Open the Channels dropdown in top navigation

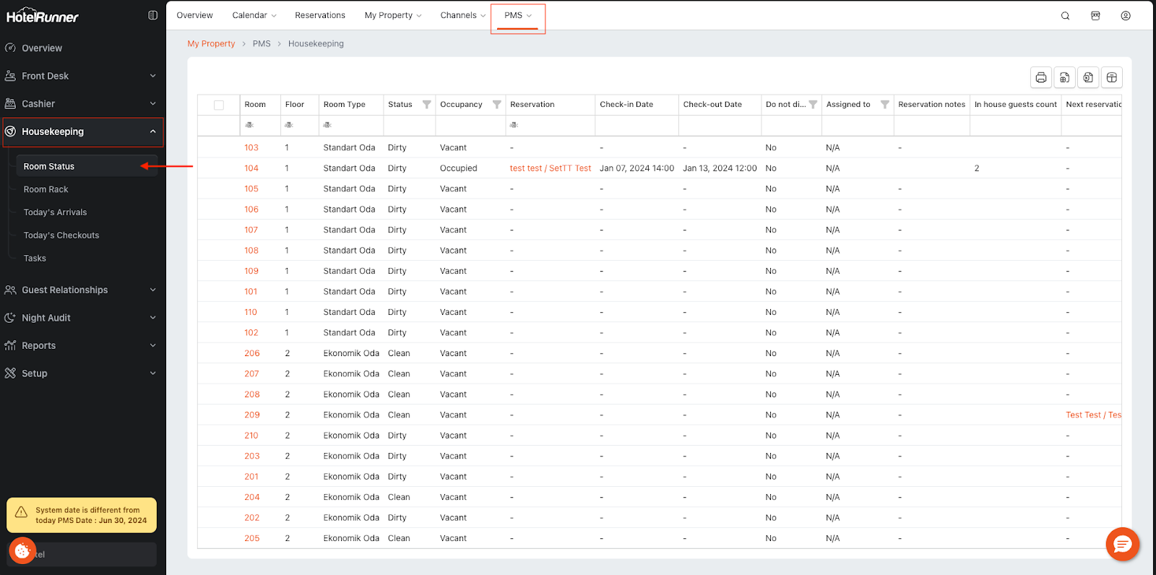click(x=462, y=15)
